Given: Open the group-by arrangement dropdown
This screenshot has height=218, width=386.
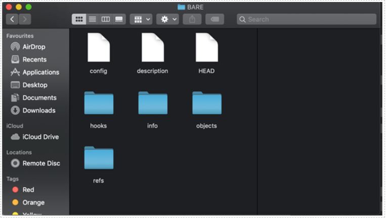Looking at the screenshot, I should [x=141, y=19].
